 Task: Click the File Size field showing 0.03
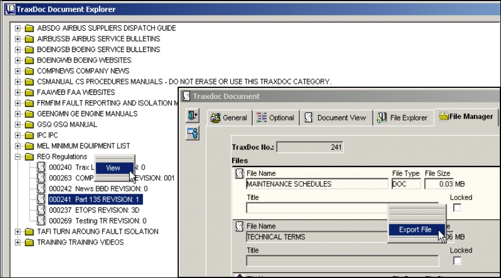pyautogui.click(x=439, y=184)
